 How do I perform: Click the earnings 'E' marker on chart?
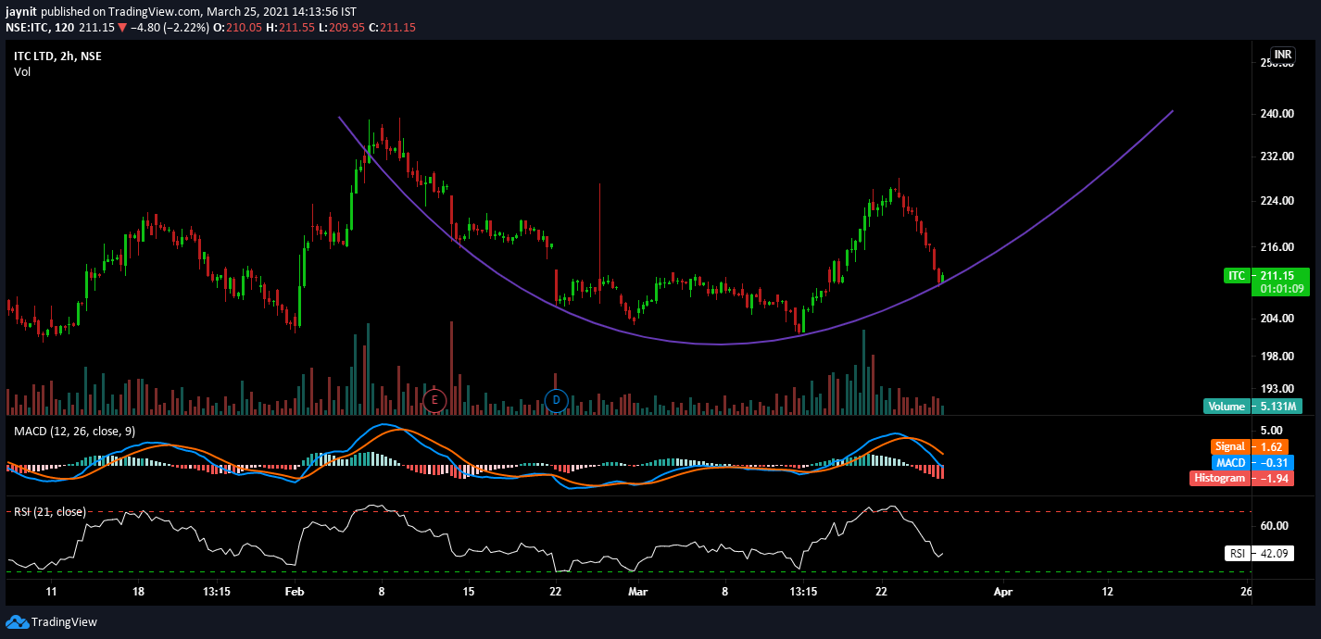[x=434, y=400]
